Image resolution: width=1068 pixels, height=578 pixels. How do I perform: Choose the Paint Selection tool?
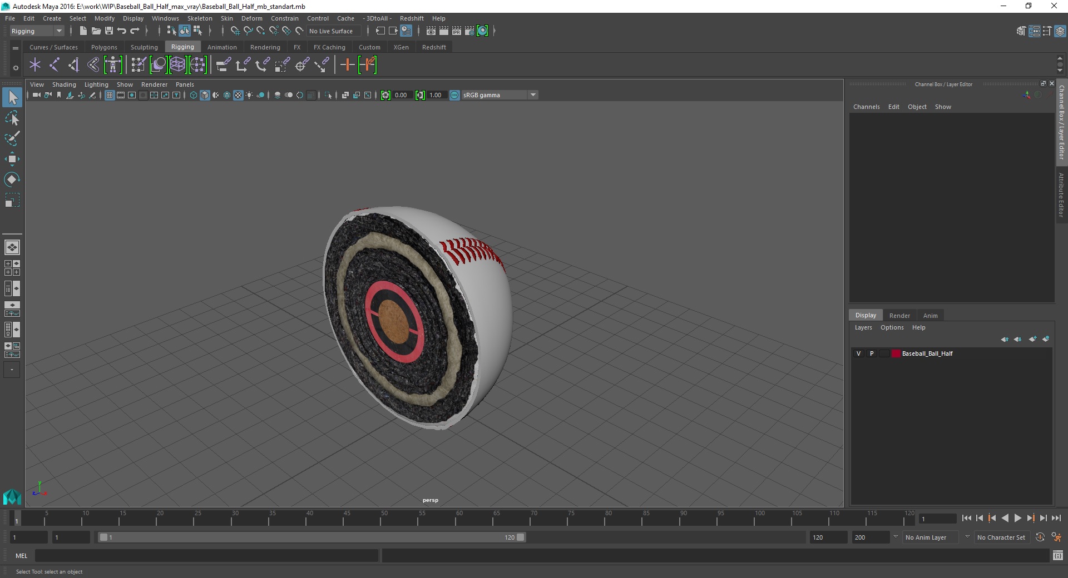point(12,139)
